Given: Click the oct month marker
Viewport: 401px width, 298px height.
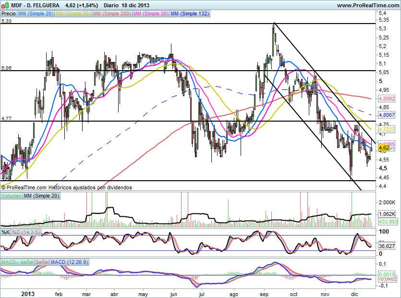Looking at the screenshot, I should click(294, 295).
